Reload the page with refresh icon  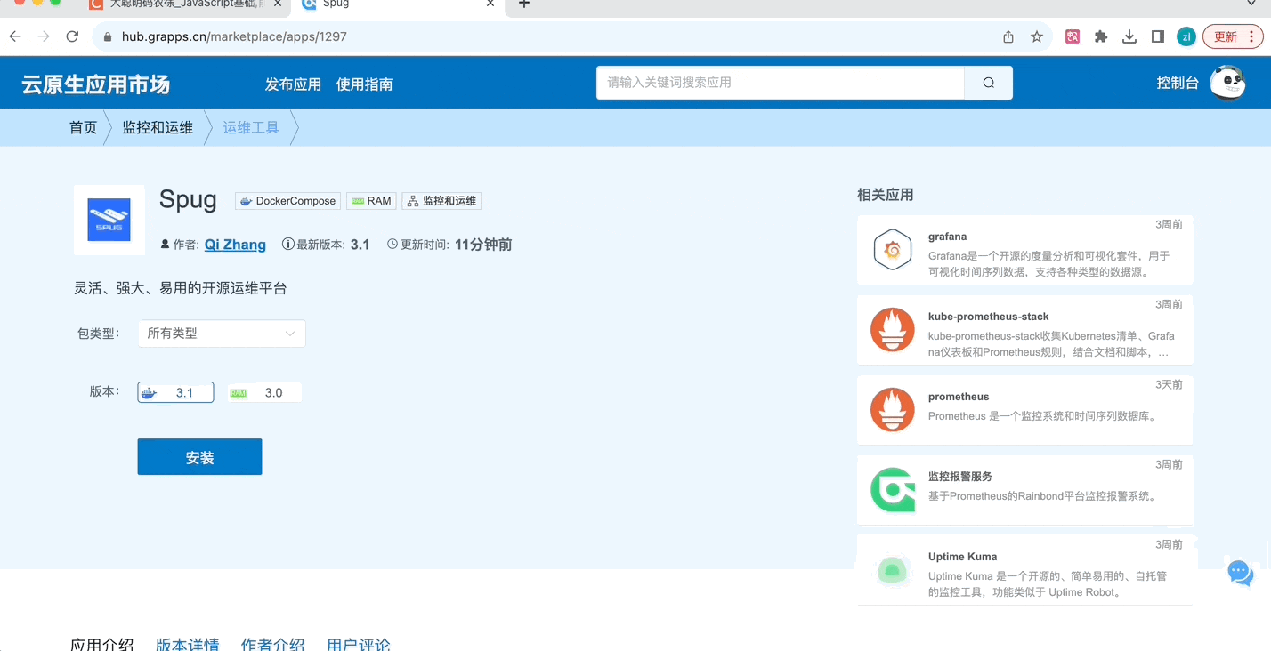click(72, 36)
